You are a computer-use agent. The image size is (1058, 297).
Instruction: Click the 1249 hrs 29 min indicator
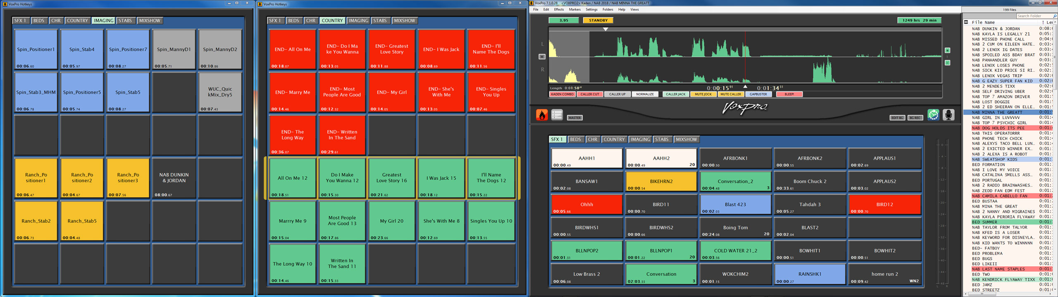[x=920, y=20]
